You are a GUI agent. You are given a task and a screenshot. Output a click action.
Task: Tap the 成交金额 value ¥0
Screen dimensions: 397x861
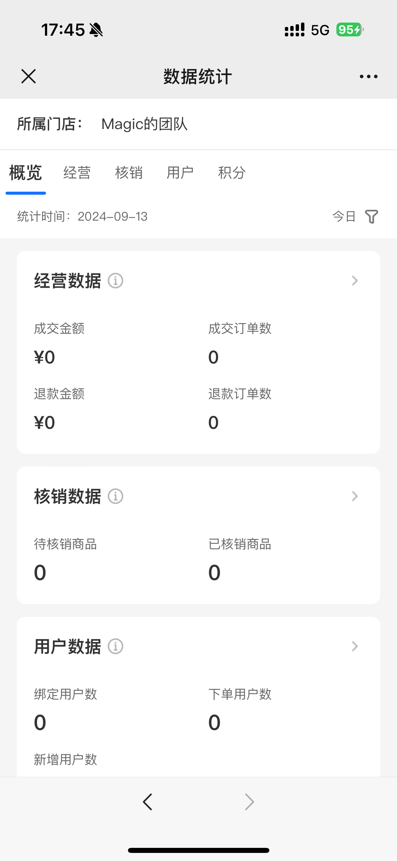point(44,357)
